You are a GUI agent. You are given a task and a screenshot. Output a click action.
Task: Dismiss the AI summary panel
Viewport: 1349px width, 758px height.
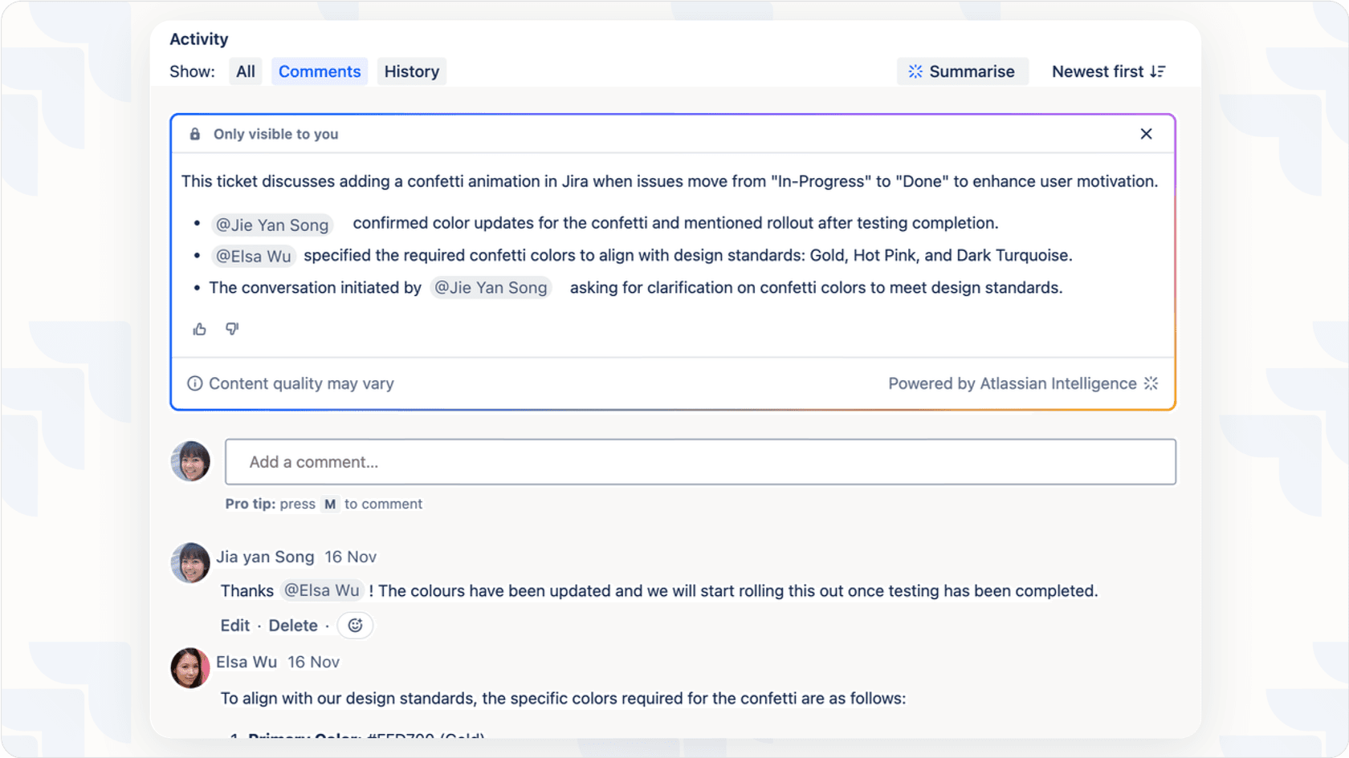(x=1146, y=134)
